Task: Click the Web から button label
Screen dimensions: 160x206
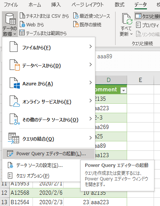Action: pyautogui.click(x=35, y=24)
